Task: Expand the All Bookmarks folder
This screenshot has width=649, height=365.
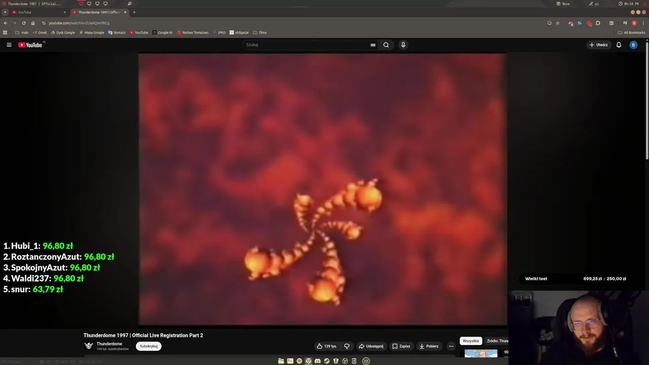Action: [631, 32]
